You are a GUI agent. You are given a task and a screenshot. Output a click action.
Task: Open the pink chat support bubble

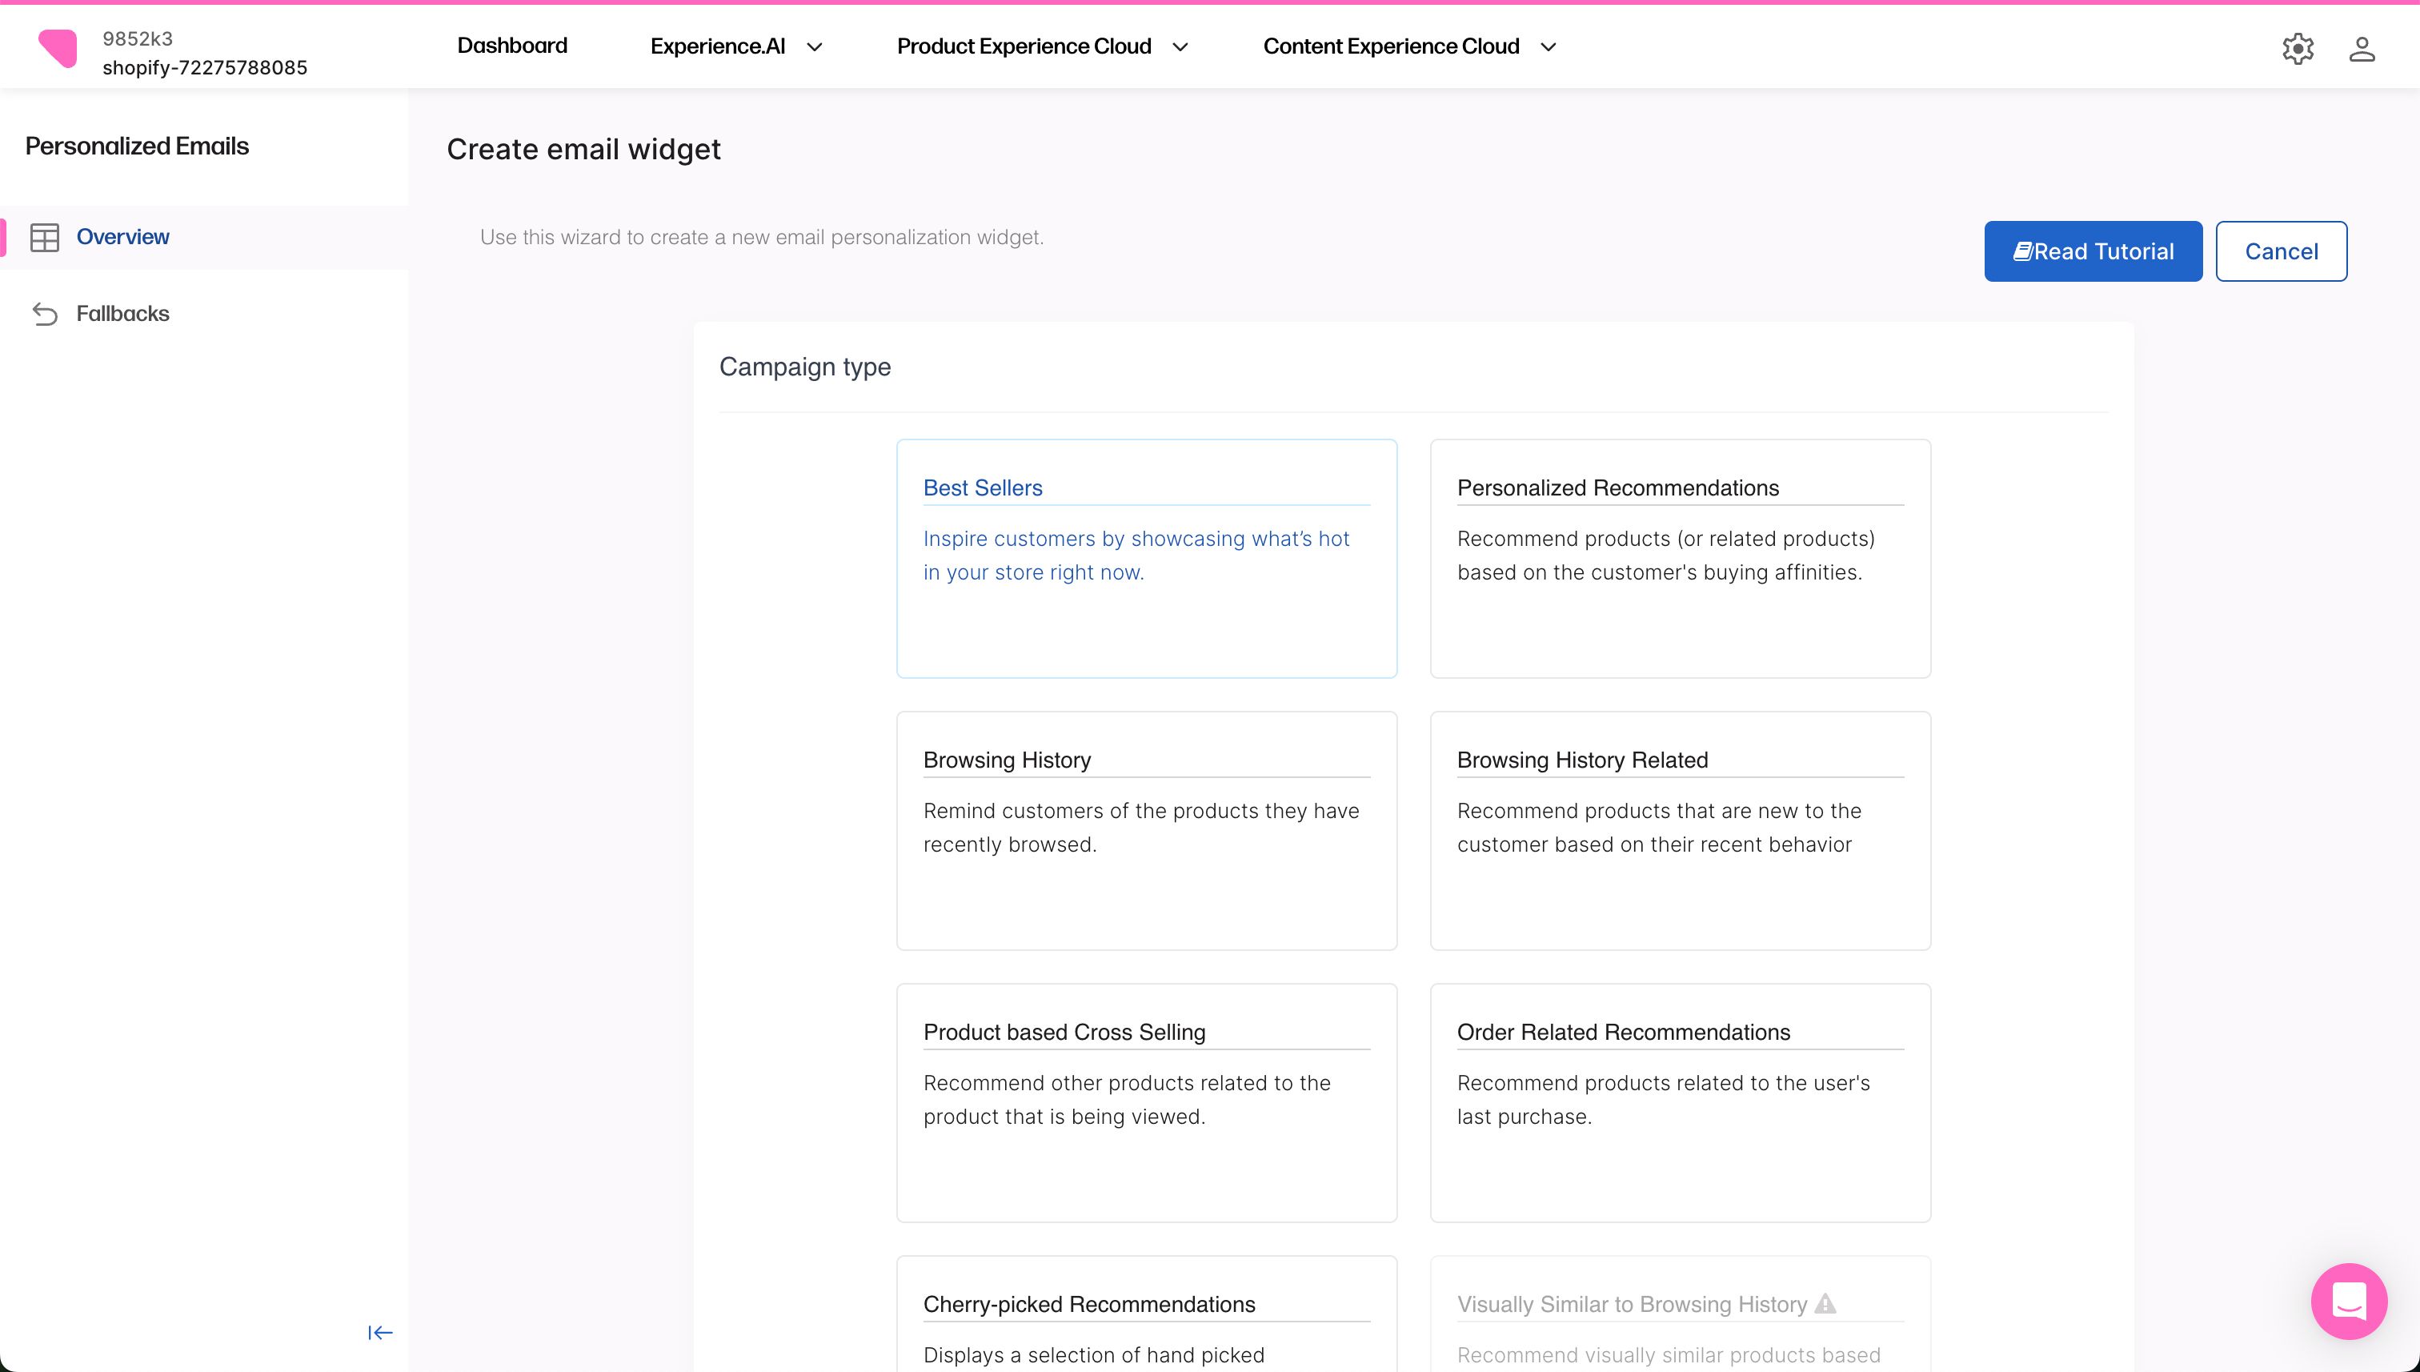pyautogui.click(x=2349, y=1302)
